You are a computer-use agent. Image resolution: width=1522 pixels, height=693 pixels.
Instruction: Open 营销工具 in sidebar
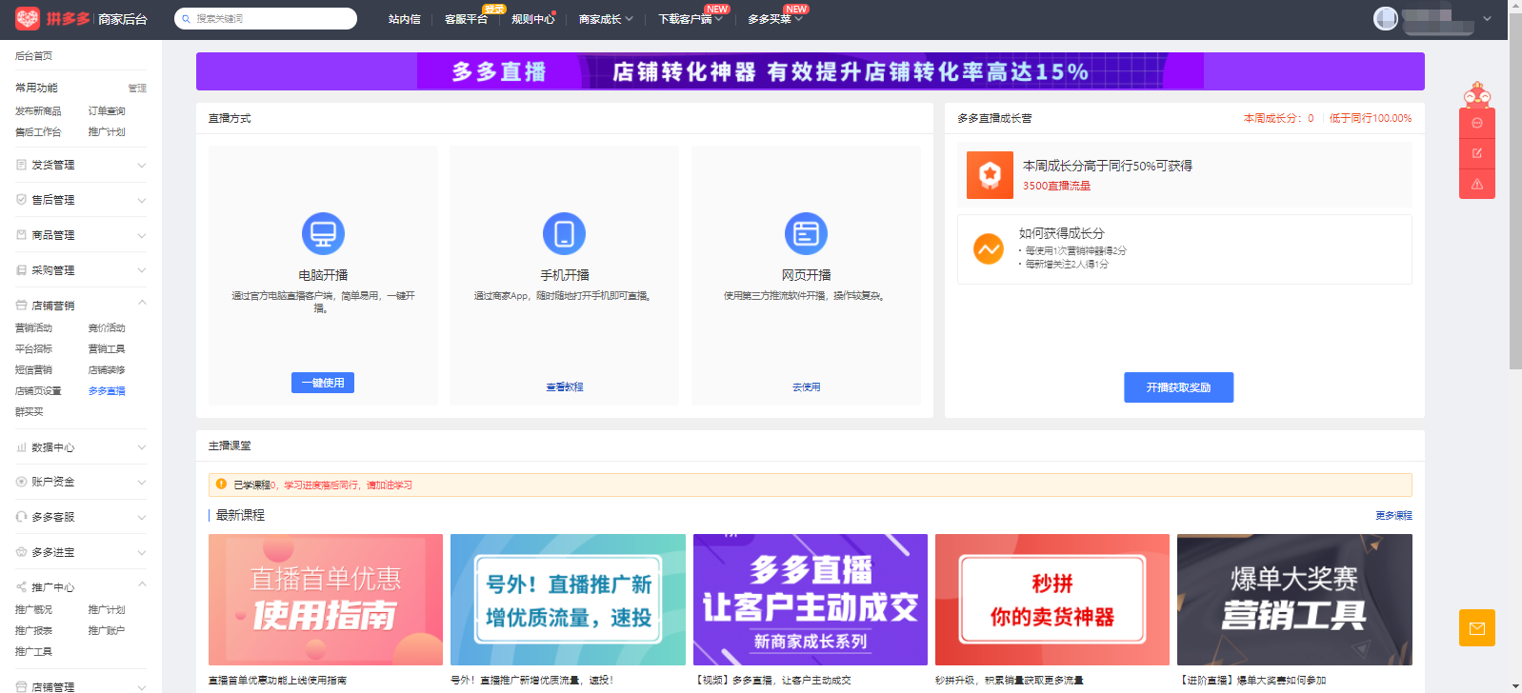click(107, 349)
